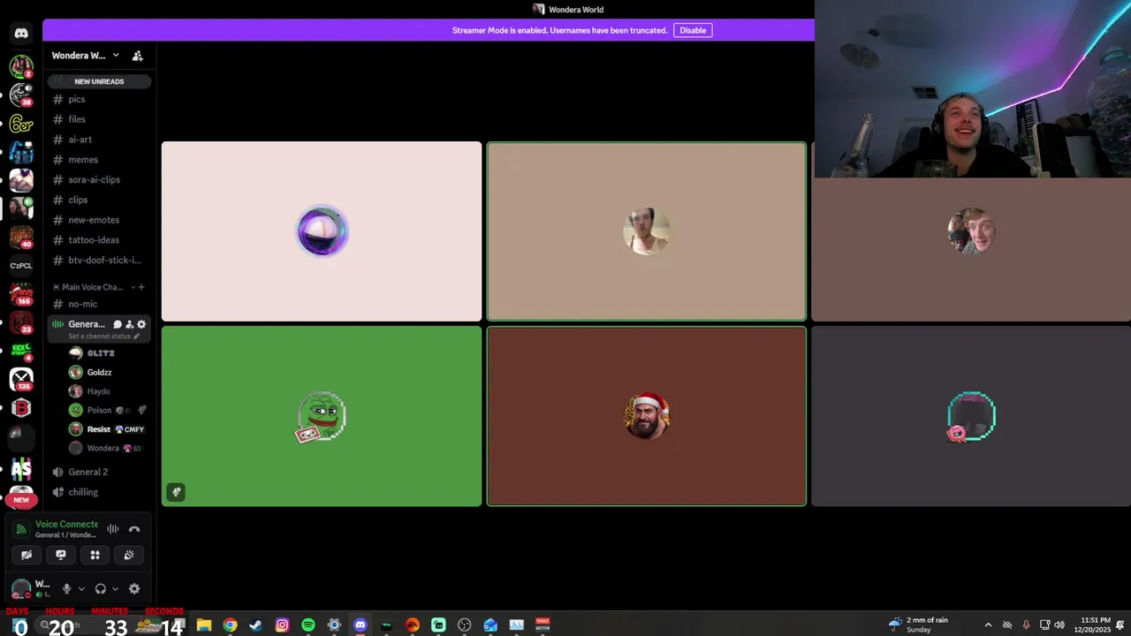Open the Kick server icon with badge 4
The height and width of the screenshot is (636, 1131).
pos(21,351)
